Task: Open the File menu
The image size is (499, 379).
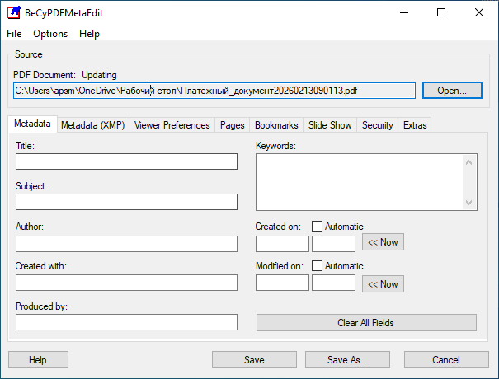Action: pos(14,34)
